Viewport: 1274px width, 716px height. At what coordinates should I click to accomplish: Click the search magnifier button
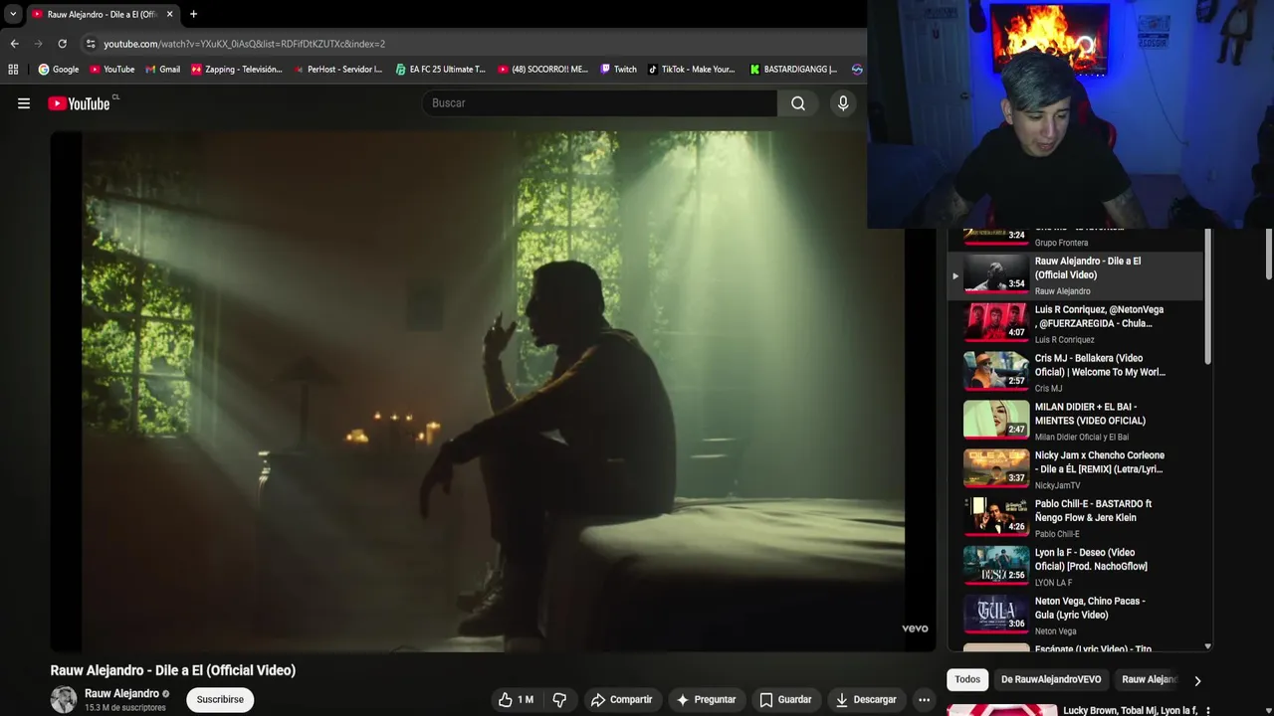point(798,103)
